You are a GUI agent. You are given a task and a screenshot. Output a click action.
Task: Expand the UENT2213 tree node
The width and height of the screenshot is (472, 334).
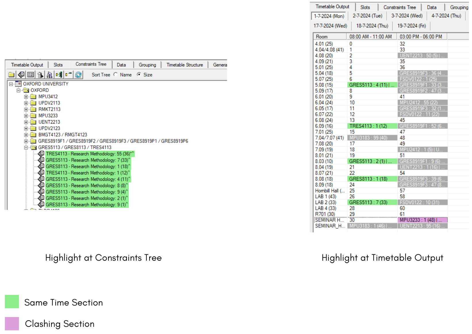[26, 122]
